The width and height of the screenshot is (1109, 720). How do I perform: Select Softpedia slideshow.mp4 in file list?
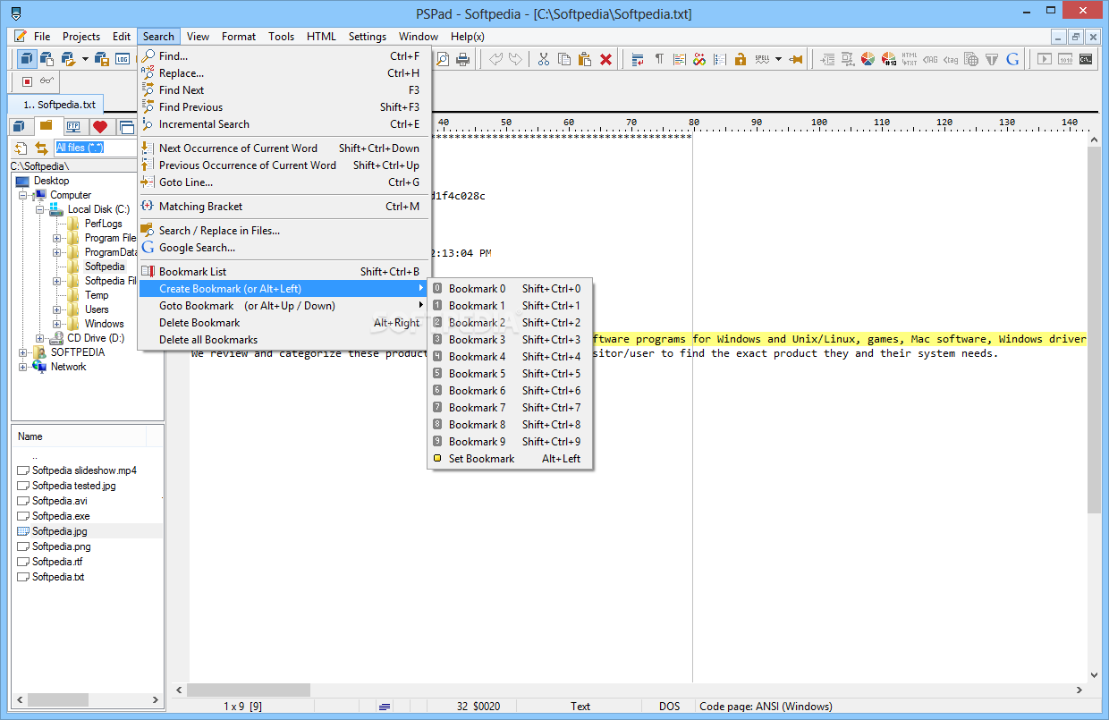click(x=84, y=470)
